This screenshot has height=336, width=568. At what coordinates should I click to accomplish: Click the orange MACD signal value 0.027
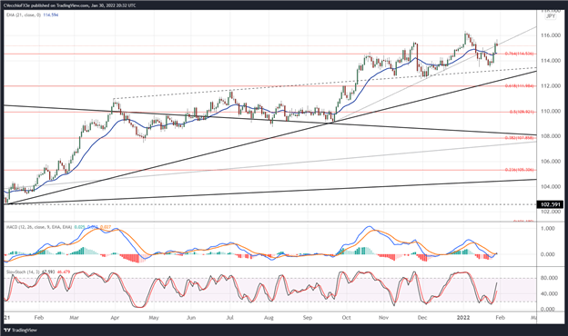tap(105, 227)
